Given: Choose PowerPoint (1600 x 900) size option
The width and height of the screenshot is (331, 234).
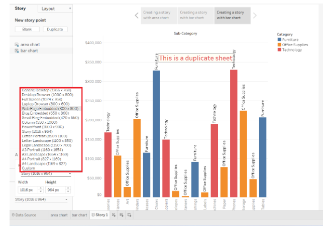Looking at the screenshot, I should pyautogui.click(x=43, y=127).
